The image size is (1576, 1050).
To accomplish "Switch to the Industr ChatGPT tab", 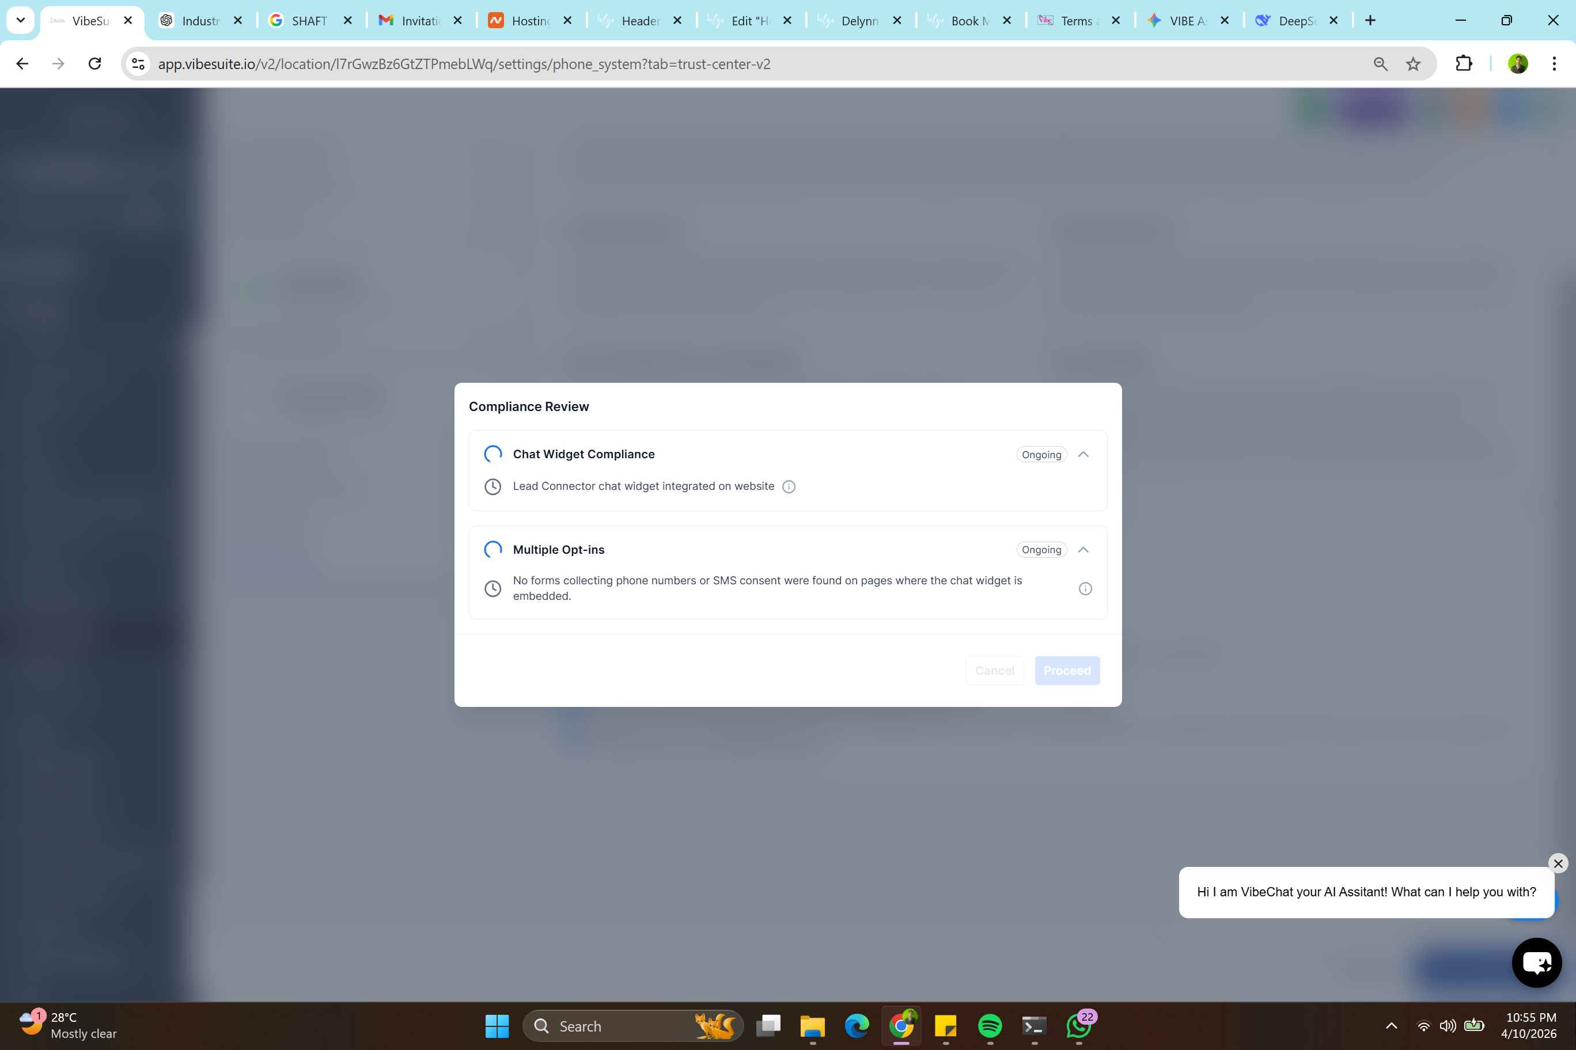I will click(x=201, y=21).
